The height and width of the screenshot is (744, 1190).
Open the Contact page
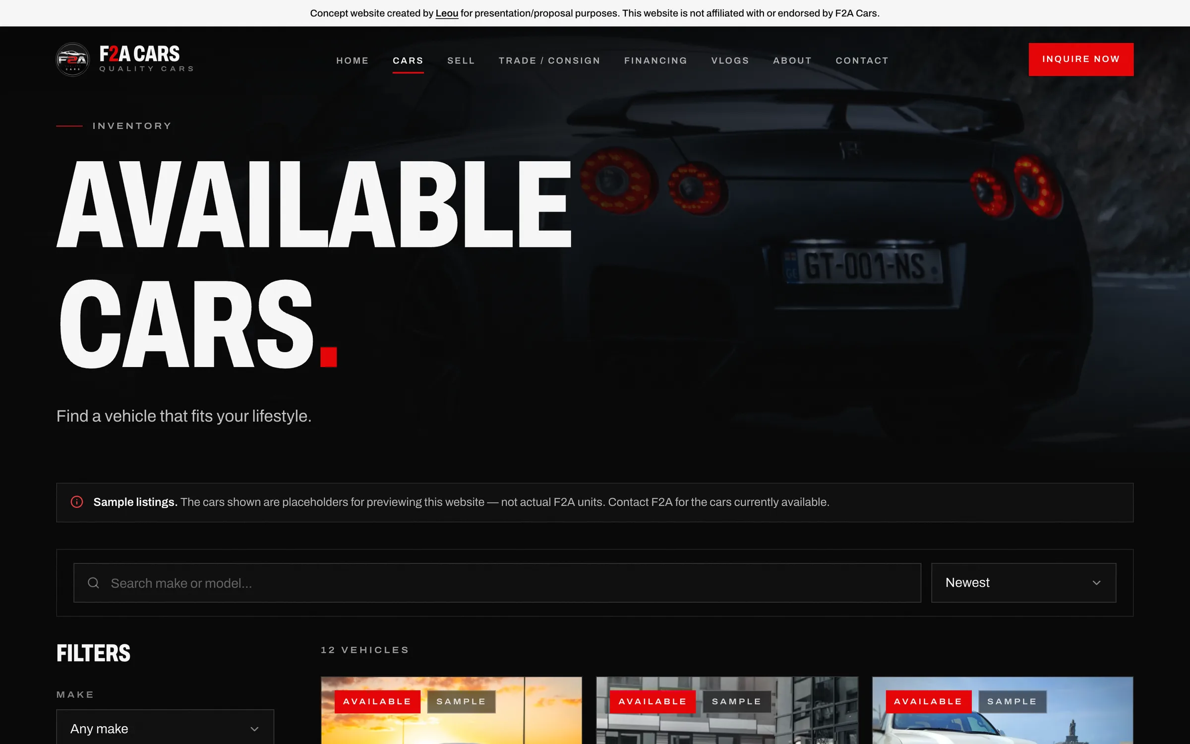click(862, 61)
